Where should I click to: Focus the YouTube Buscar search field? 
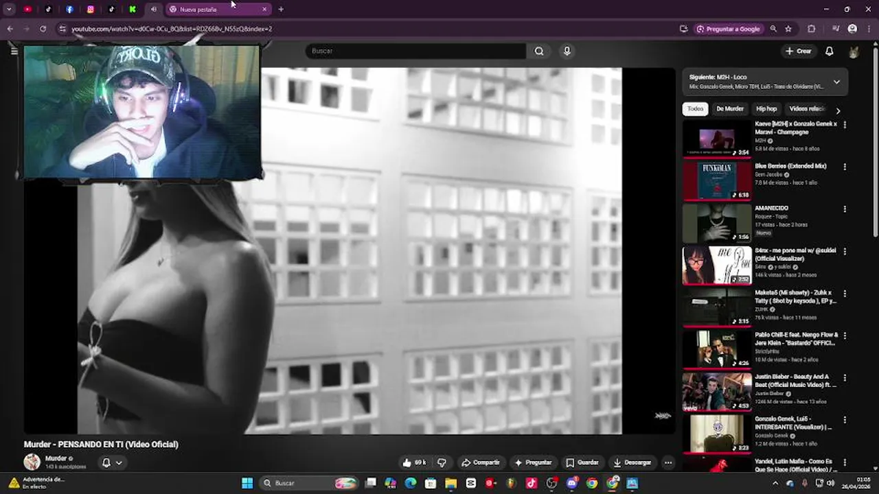click(416, 51)
